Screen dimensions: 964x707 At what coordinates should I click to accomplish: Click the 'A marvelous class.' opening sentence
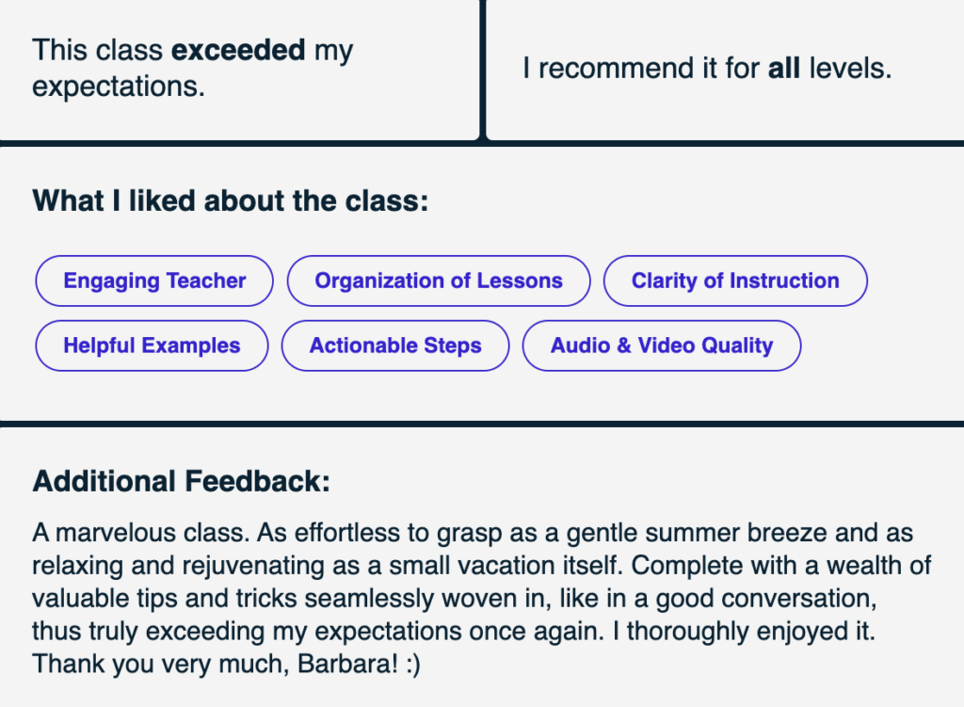click(x=141, y=533)
